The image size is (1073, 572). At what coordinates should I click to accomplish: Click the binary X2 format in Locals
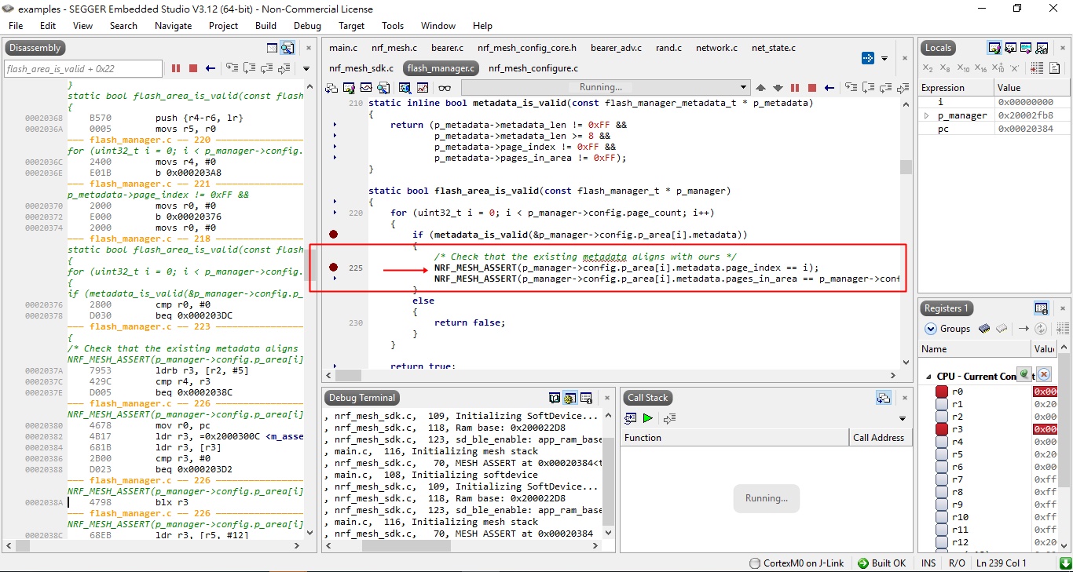tap(928, 68)
